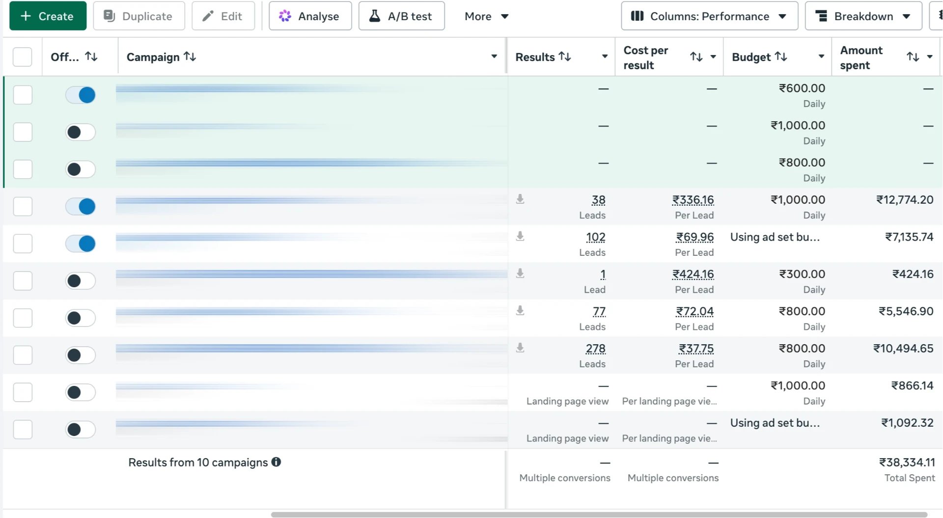Viewport: 943px width, 518px height.
Task: Click the ₹38,334.11 total spent value
Action: [907, 463]
